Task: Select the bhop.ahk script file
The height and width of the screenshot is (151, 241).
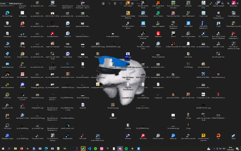Action: [x=83, y=106]
